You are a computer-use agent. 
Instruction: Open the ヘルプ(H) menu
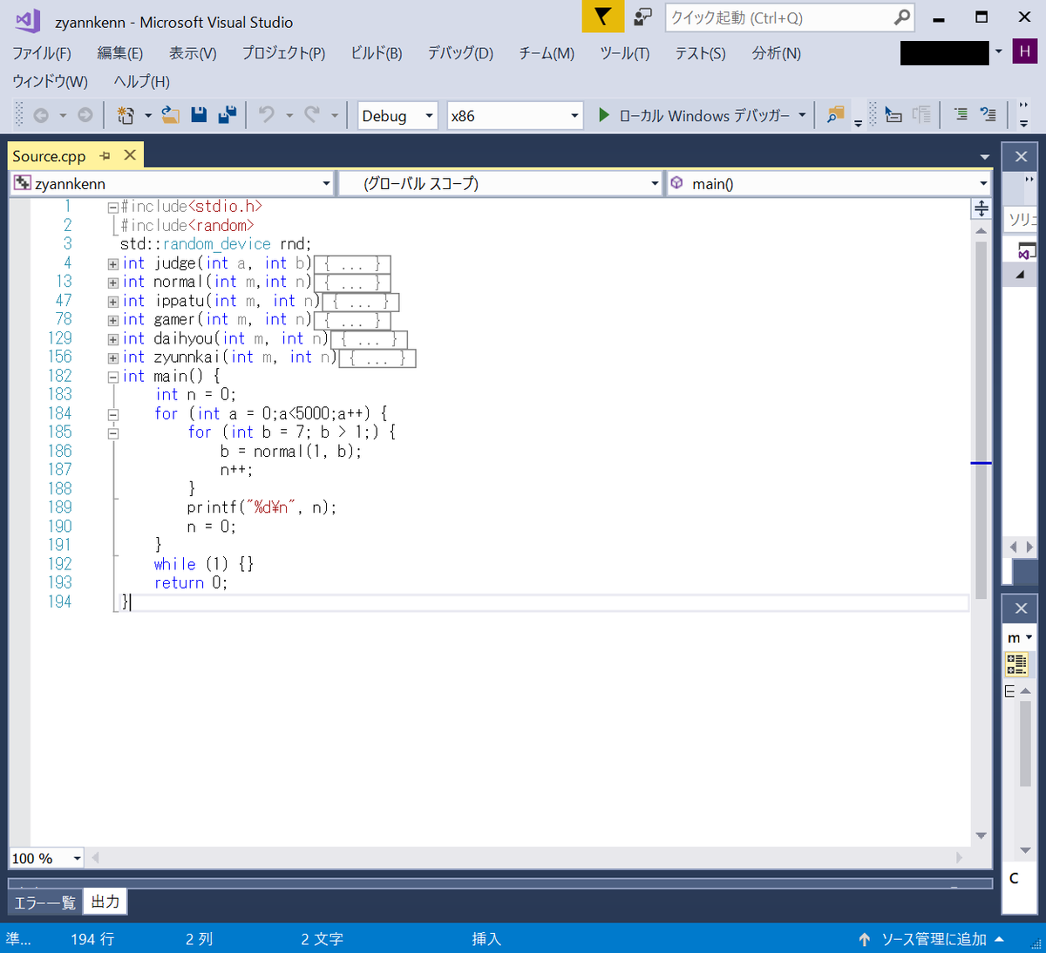(142, 82)
